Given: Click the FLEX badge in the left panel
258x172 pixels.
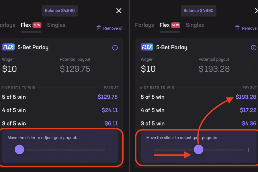Looking at the screenshot, I should [x=8, y=47].
